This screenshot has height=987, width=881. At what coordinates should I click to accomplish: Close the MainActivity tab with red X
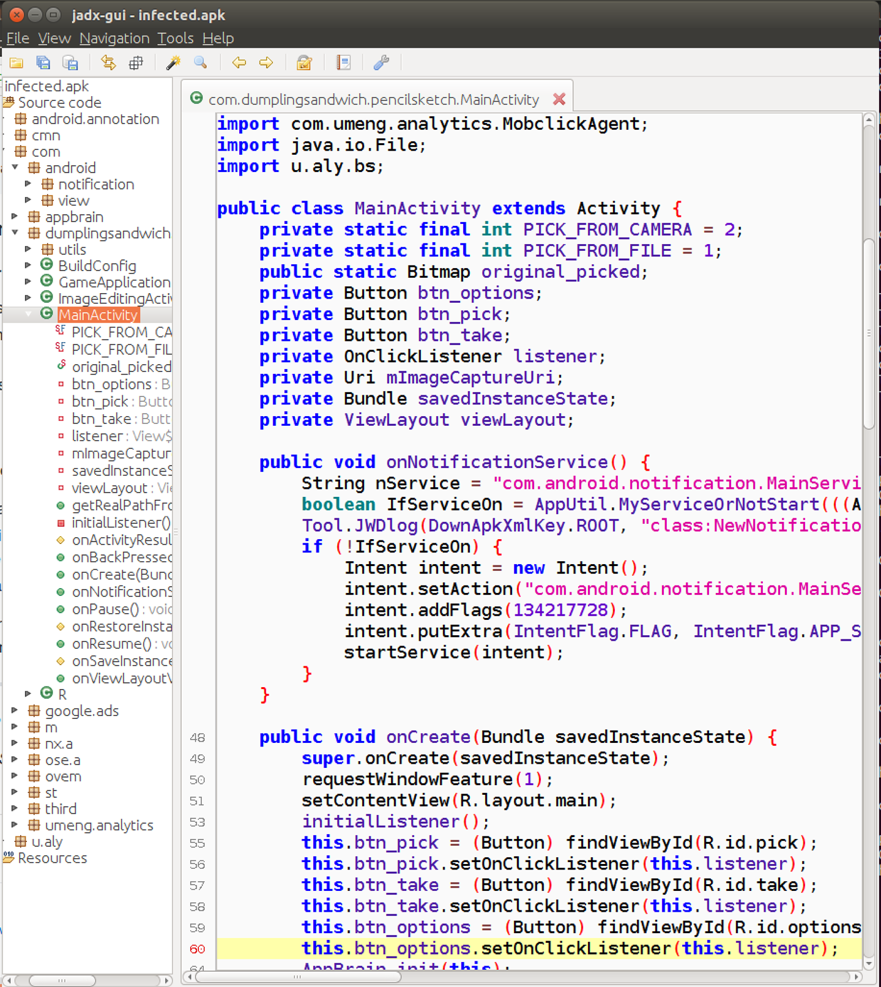tap(559, 99)
